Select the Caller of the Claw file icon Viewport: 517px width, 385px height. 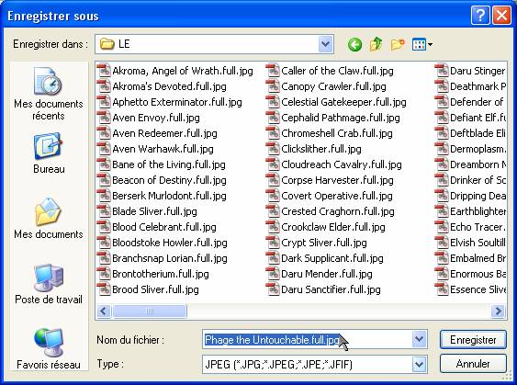point(273,70)
